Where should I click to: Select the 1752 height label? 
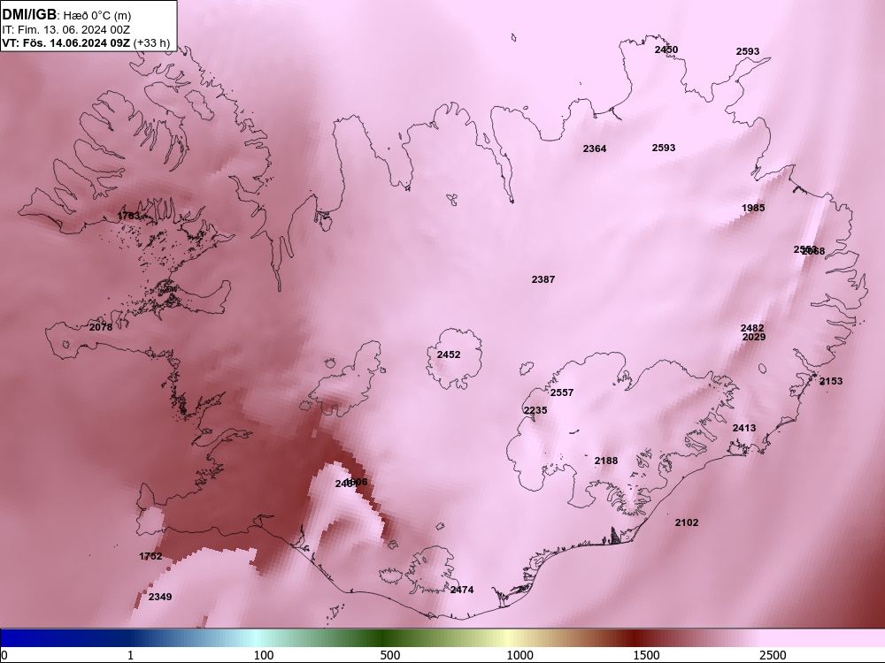150,556
